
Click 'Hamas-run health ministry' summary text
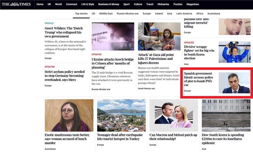pyautogui.click(x=159, y=76)
